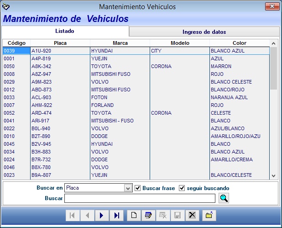Click the list scrollbar up arrow

click(x=273, y=43)
